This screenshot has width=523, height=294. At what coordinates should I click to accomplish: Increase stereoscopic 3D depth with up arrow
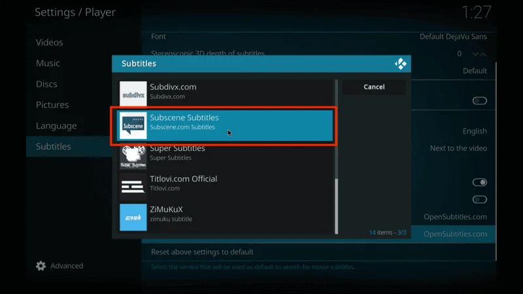(x=483, y=54)
